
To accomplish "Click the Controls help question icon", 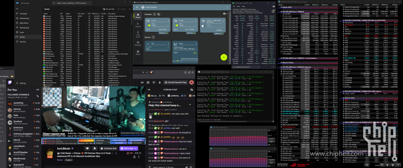I will [155, 14].
